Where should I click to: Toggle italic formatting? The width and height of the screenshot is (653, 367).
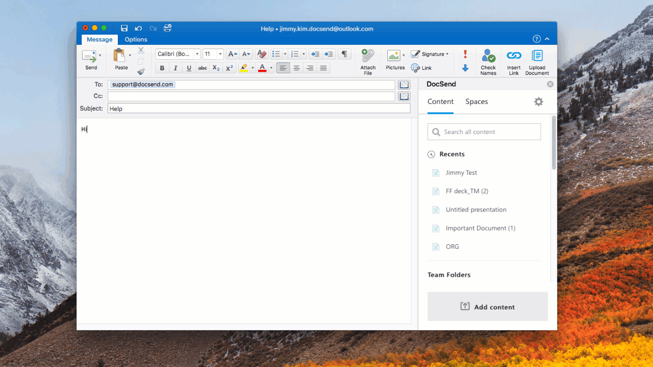tap(175, 68)
